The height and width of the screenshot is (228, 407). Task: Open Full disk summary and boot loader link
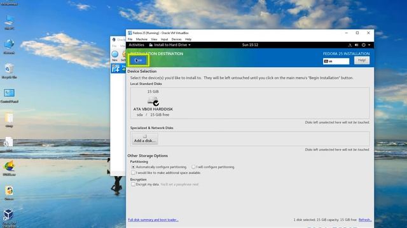coord(153,220)
